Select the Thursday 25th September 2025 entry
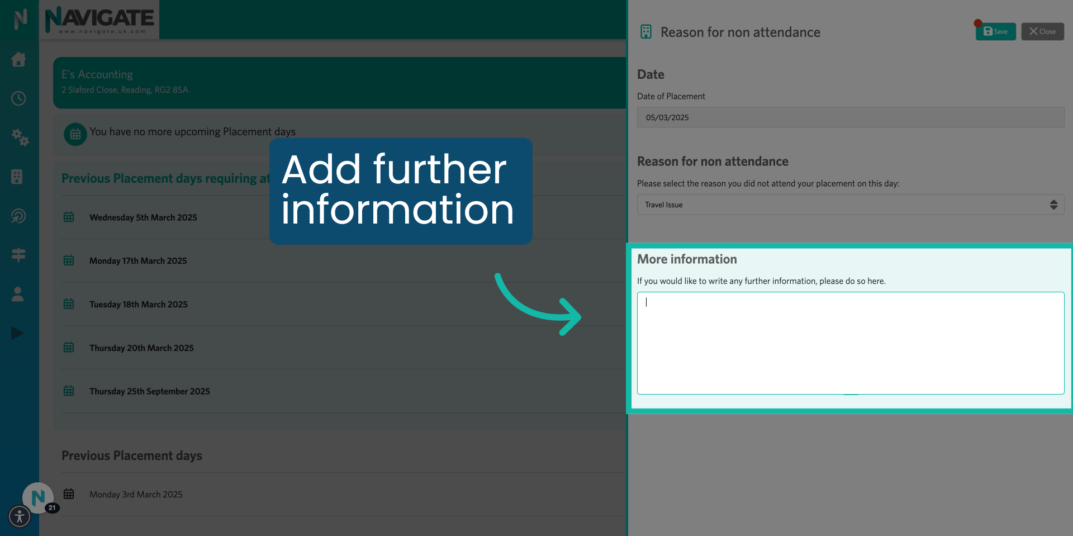 coord(149,391)
